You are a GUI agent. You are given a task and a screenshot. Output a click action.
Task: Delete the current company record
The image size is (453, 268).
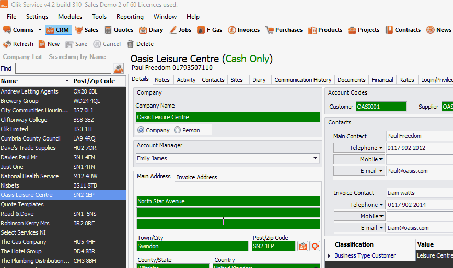click(141, 44)
